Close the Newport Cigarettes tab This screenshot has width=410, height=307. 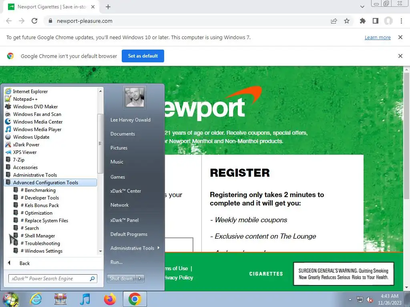click(x=93, y=7)
